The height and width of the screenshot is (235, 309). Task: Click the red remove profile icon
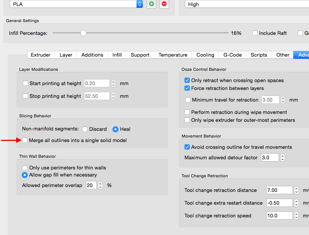tap(164, 4)
